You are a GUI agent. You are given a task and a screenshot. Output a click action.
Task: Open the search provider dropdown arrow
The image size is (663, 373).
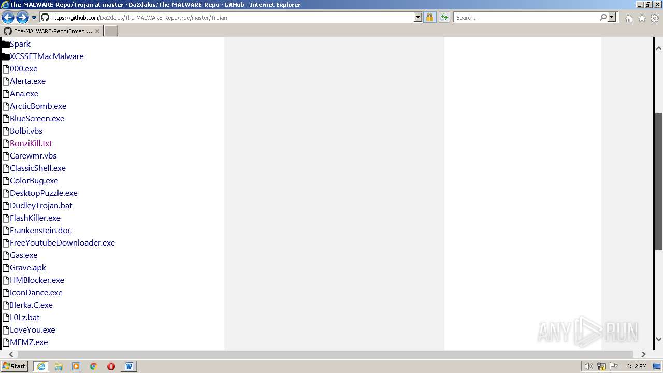pyautogui.click(x=612, y=17)
